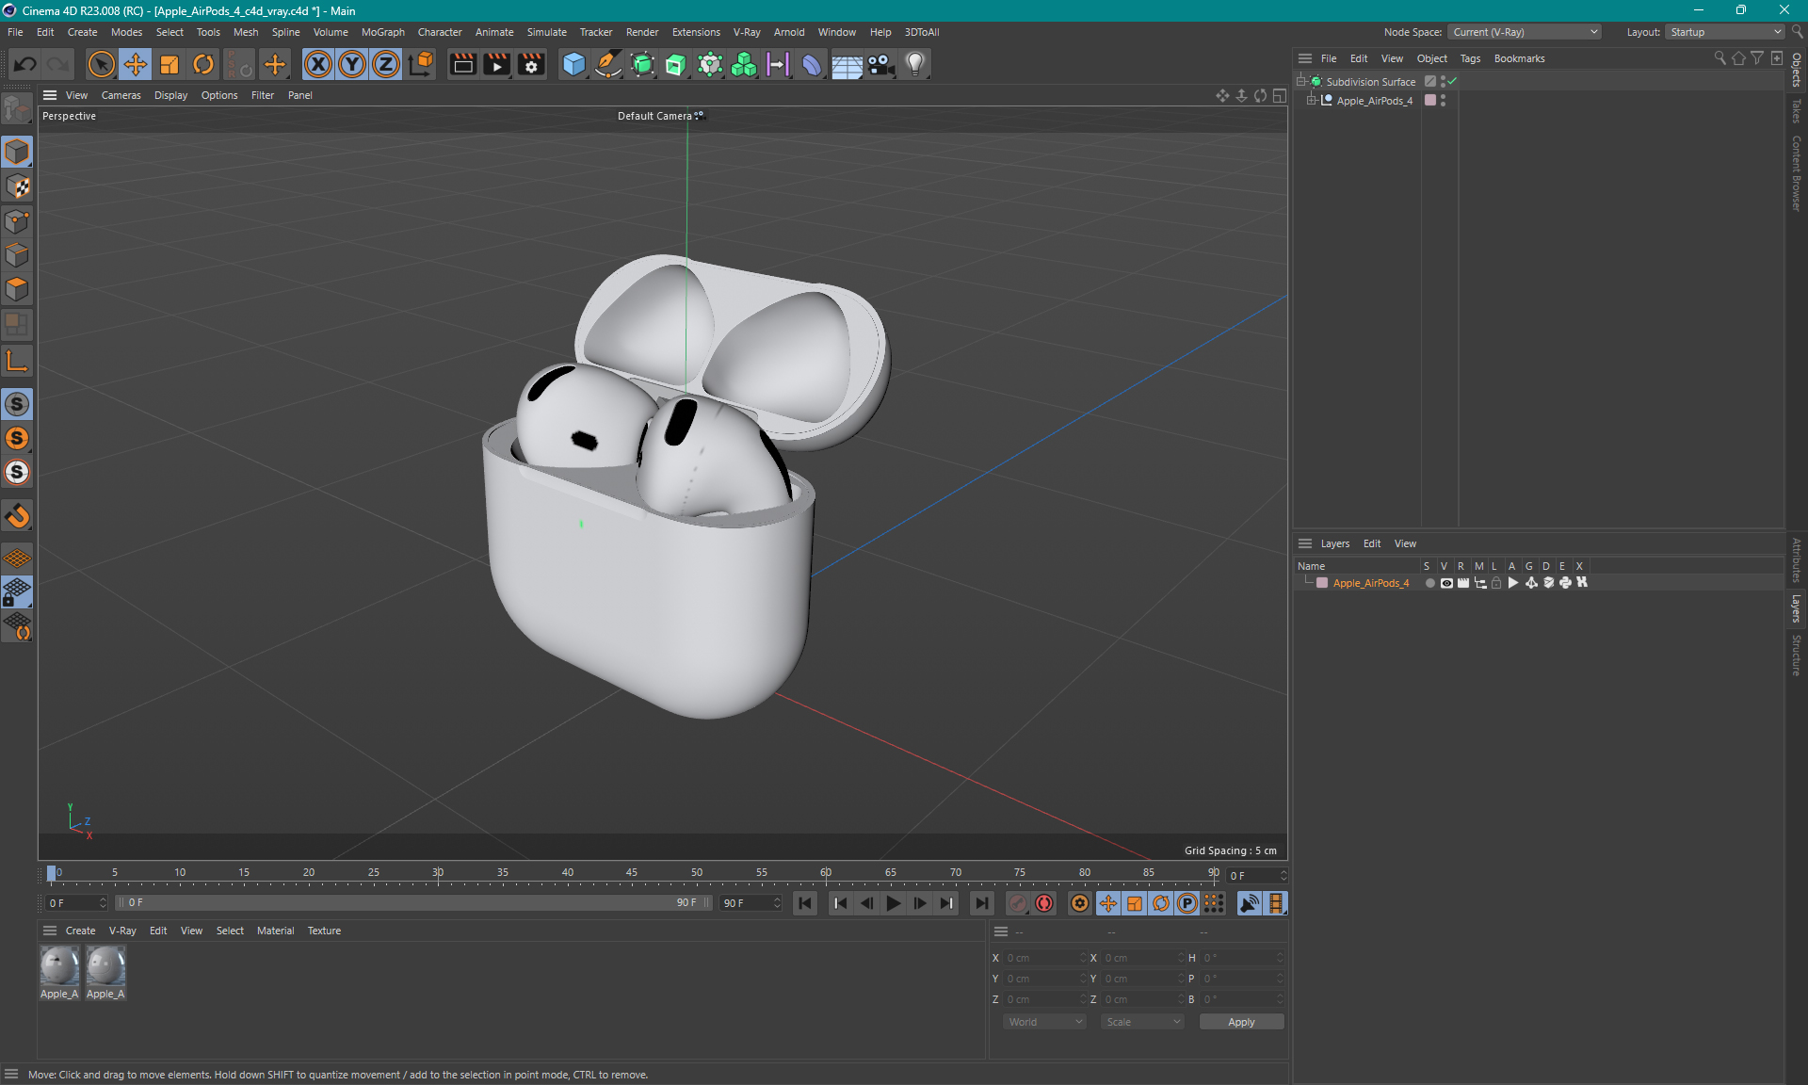Click the end frame 90 F field

pyautogui.click(x=751, y=903)
